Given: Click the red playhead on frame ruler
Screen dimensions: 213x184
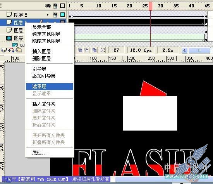Looking at the screenshot, I should pyautogui.click(x=150, y=6).
